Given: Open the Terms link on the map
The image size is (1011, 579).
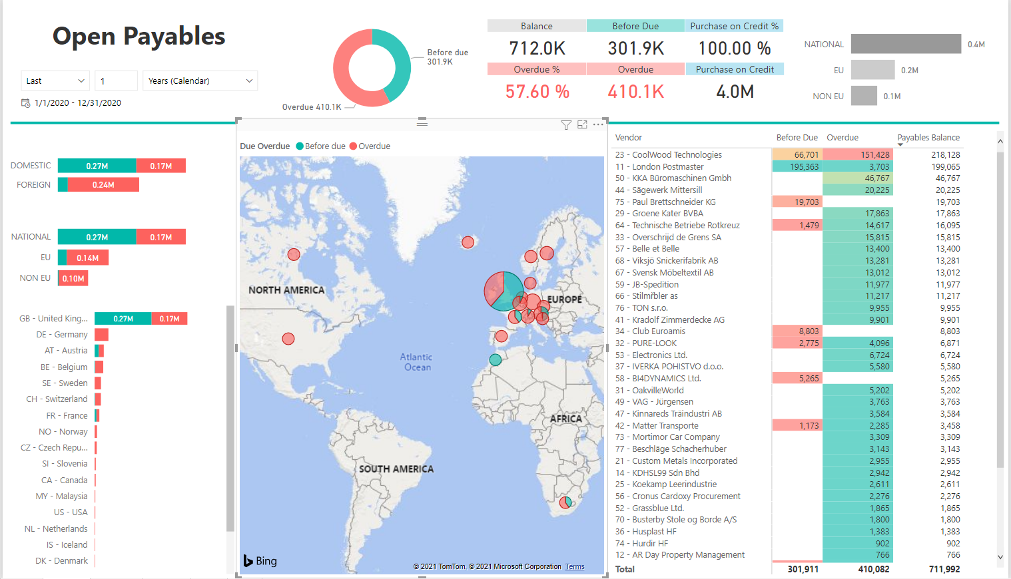Looking at the screenshot, I should (x=575, y=567).
